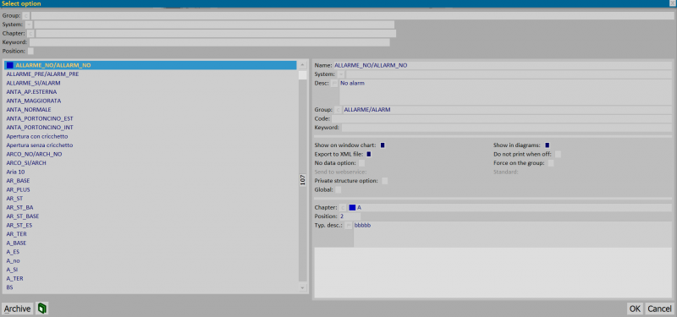Click the Group picker icon beside ALLARME/ALARM
The image size is (677, 317).
pos(338,110)
